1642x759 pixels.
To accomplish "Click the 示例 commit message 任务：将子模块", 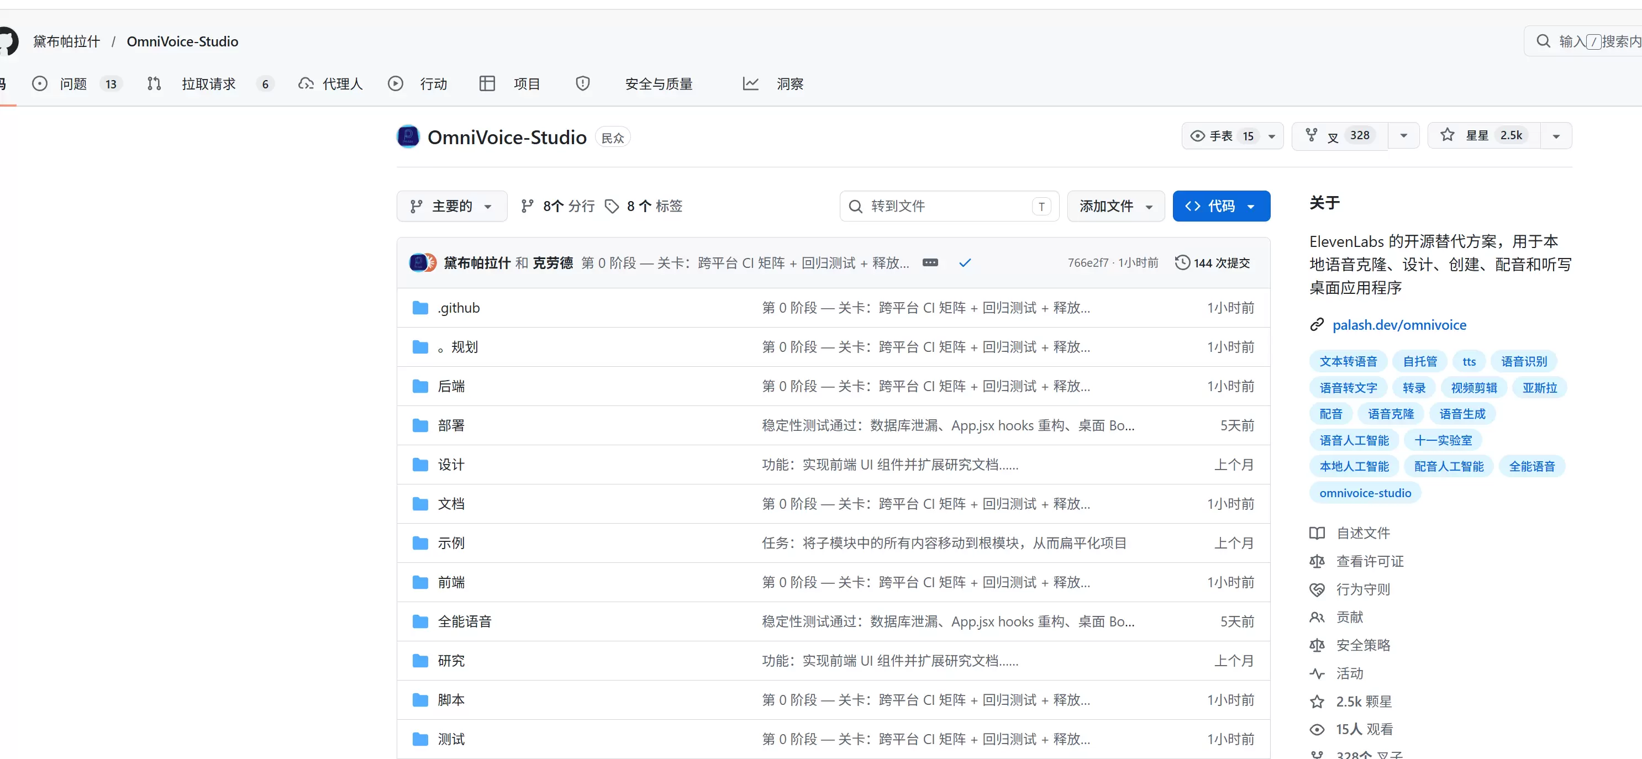I will 944,543.
